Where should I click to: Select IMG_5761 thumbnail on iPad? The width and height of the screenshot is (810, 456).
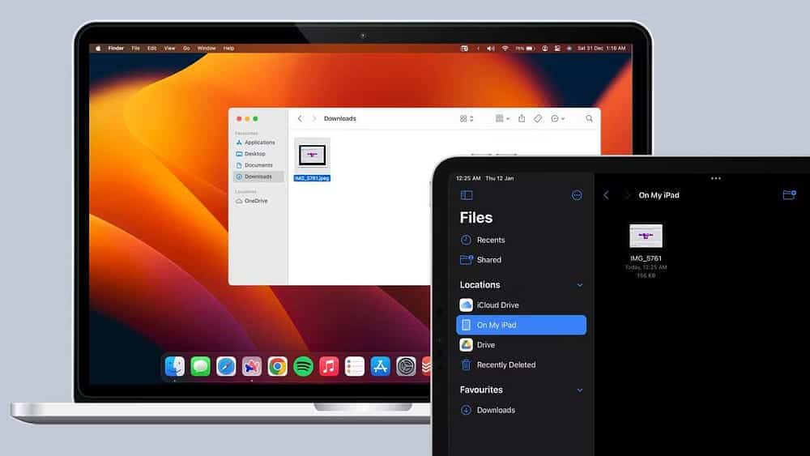646,236
